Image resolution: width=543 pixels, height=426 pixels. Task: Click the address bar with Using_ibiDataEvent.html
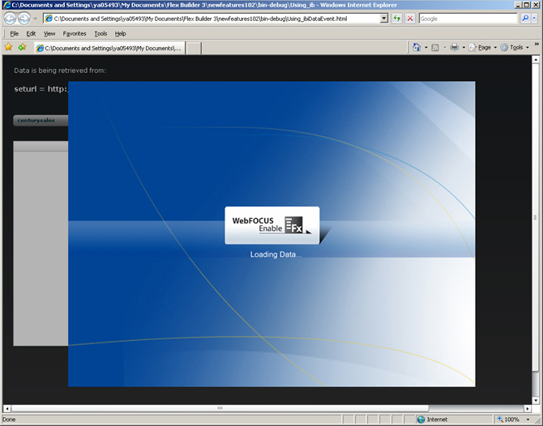tap(212, 19)
